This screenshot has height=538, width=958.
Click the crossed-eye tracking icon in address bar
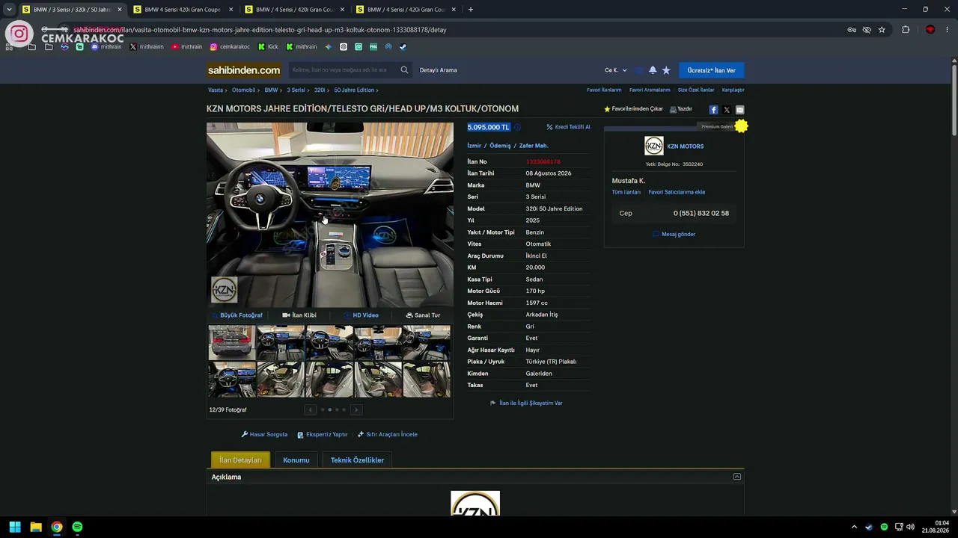click(867, 30)
